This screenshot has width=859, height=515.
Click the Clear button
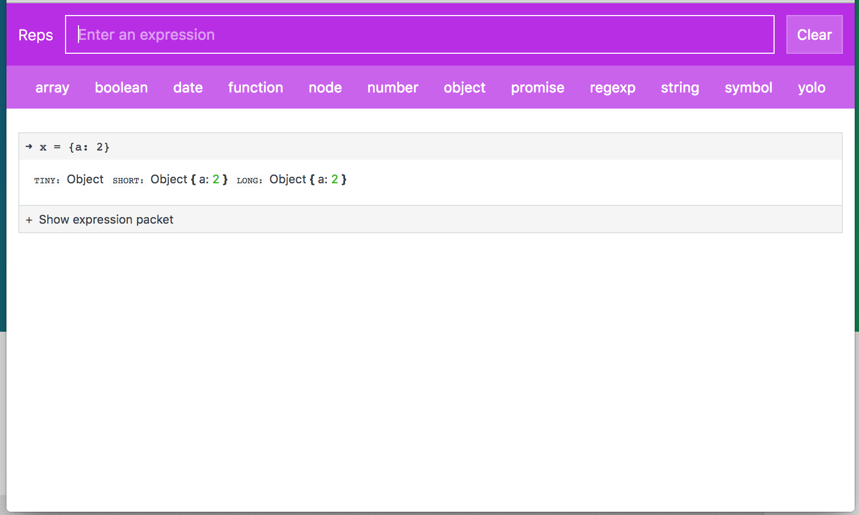814,34
